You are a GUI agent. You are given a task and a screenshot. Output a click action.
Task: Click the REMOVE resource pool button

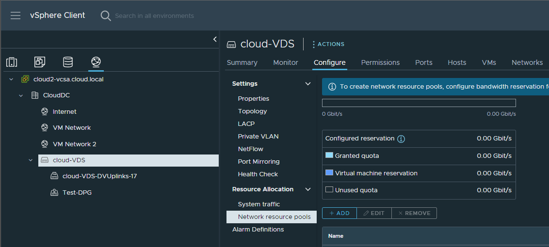(414, 213)
